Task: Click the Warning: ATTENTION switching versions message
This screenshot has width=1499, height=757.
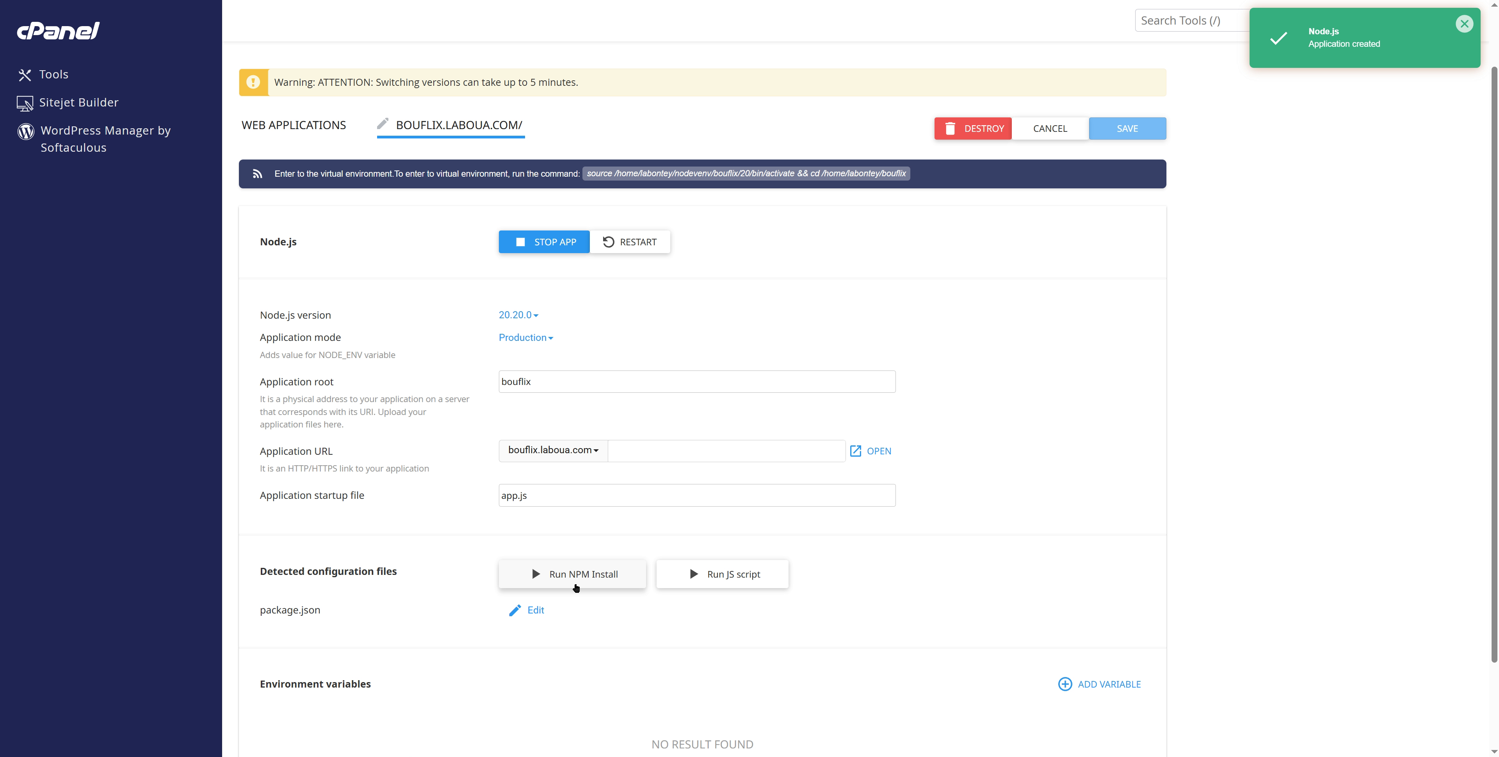Action: [426, 82]
